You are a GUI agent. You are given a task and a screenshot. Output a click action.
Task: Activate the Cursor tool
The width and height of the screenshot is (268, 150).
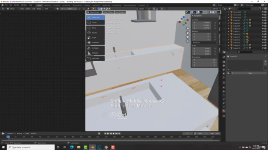pyautogui.click(x=95, y=22)
